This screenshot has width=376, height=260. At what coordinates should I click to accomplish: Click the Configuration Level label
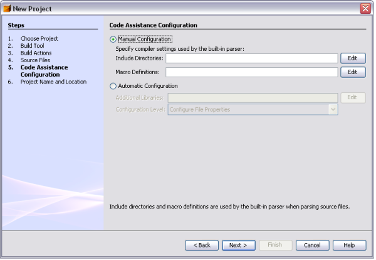[x=140, y=109]
